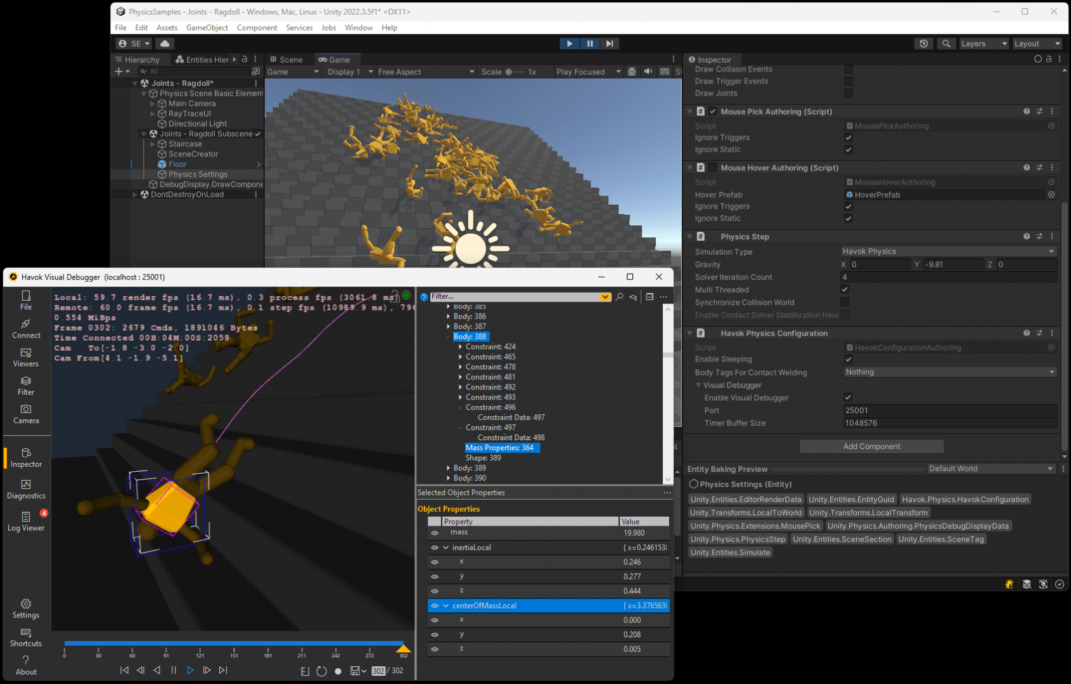Toggle Multi Threaded checkbox
Image resolution: width=1071 pixels, height=684 pixels.
(845, 289)
